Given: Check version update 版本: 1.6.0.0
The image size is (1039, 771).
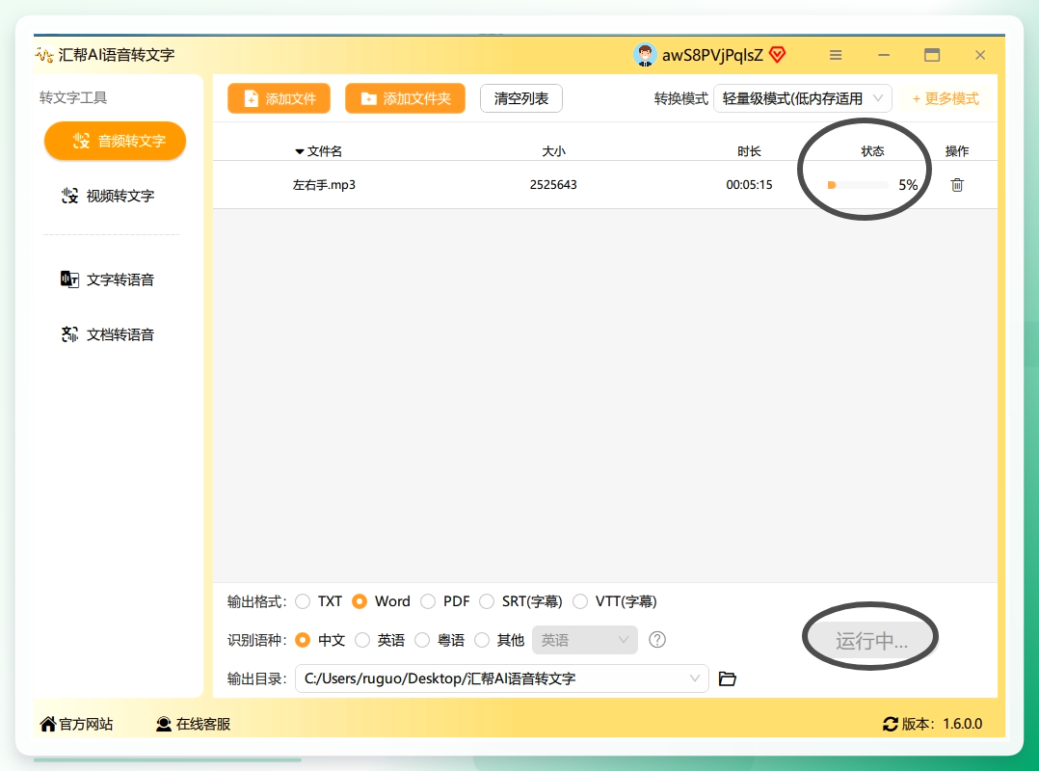Looking at the screenshot, I should [x=932, y=724].
